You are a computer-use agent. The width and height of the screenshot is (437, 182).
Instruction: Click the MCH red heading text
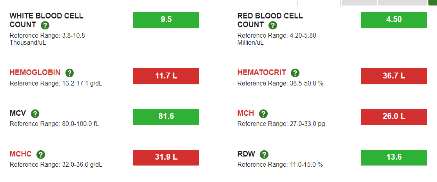click(246, 113)
